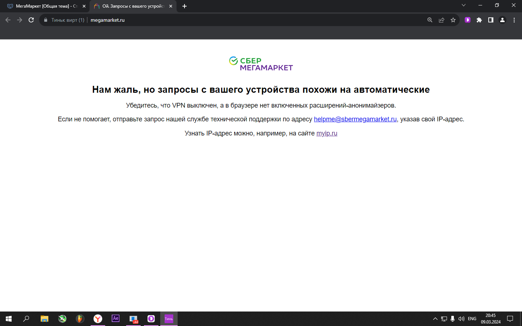The width and height of the screenshot is (522, 326).
Task: Close the МегаМаркет [Общая тема] tab
Action: coord(84,6)
